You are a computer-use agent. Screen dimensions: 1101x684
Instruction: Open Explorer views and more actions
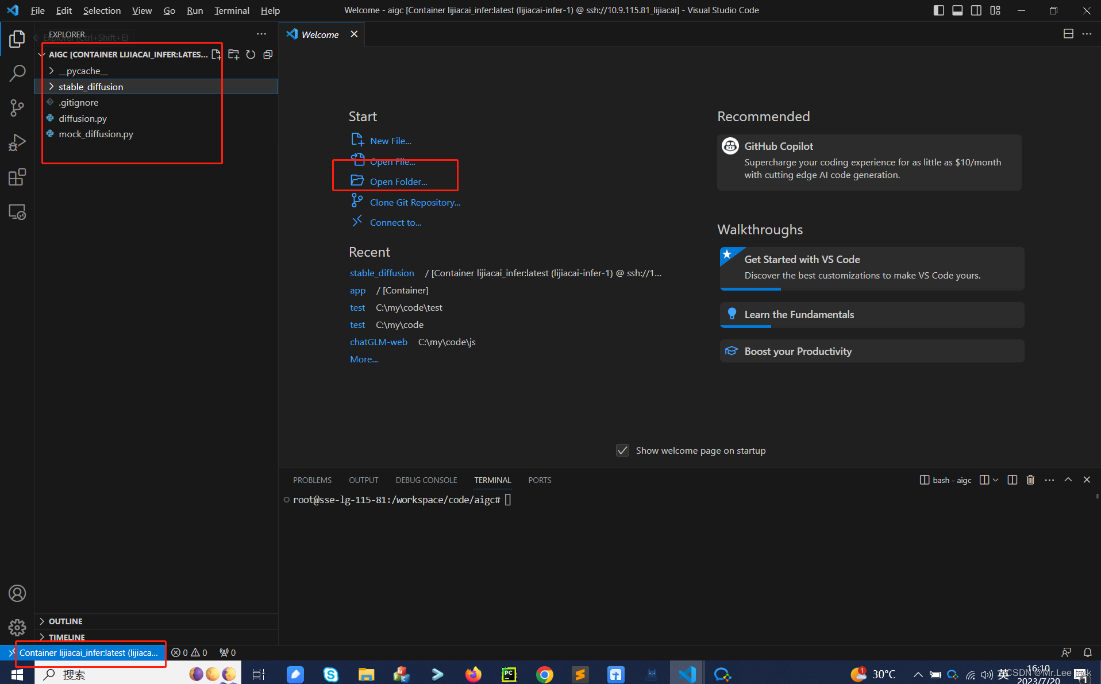pyautogui.click(x=261, y=34)
